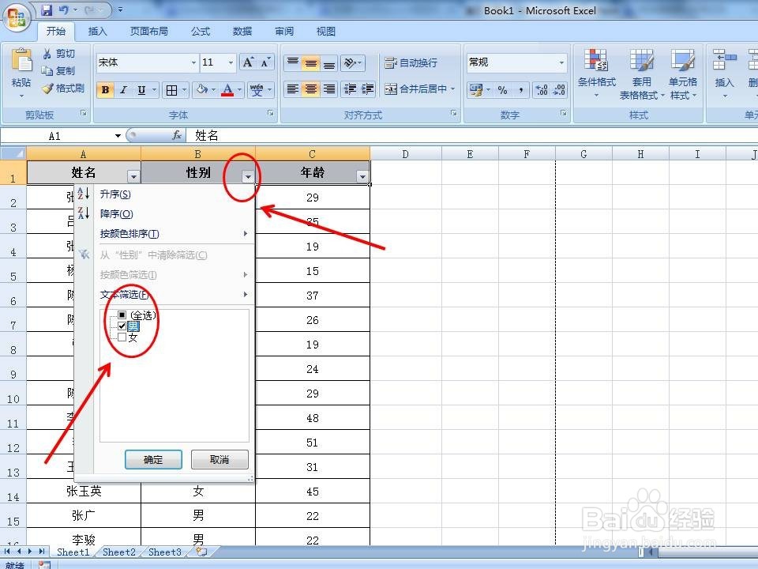Apply percent style

503,90
